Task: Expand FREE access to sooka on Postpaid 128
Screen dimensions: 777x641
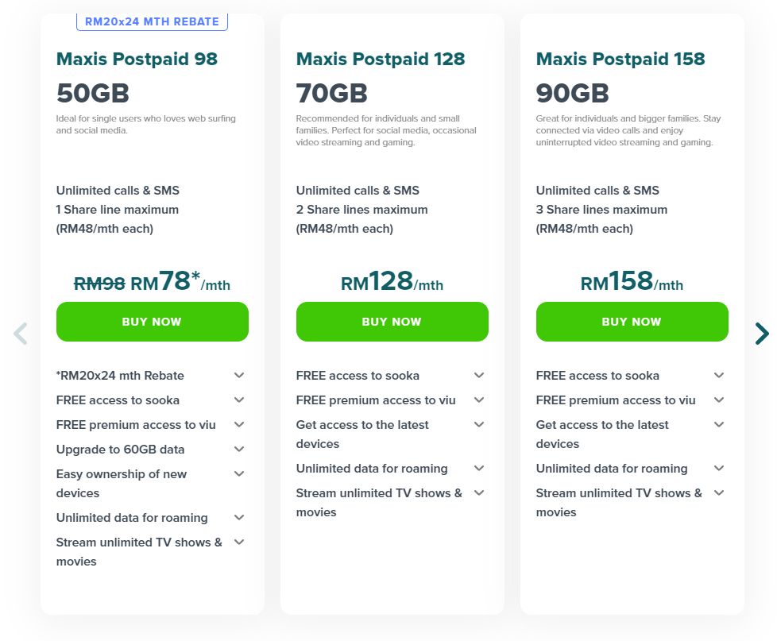Action: (x=479, y=376)
